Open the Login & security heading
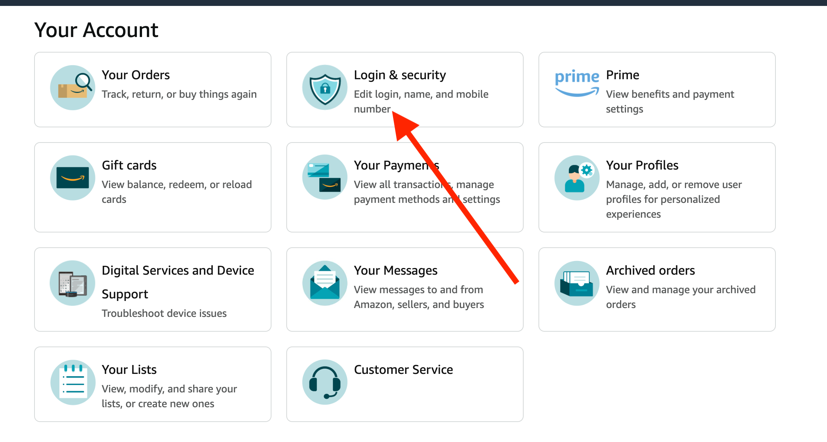 coord(400,75)
